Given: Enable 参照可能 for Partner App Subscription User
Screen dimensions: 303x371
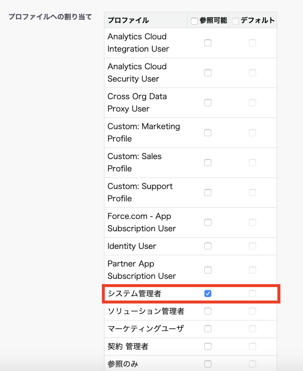Looking at the screenshot, I should (x=208, y=270).
